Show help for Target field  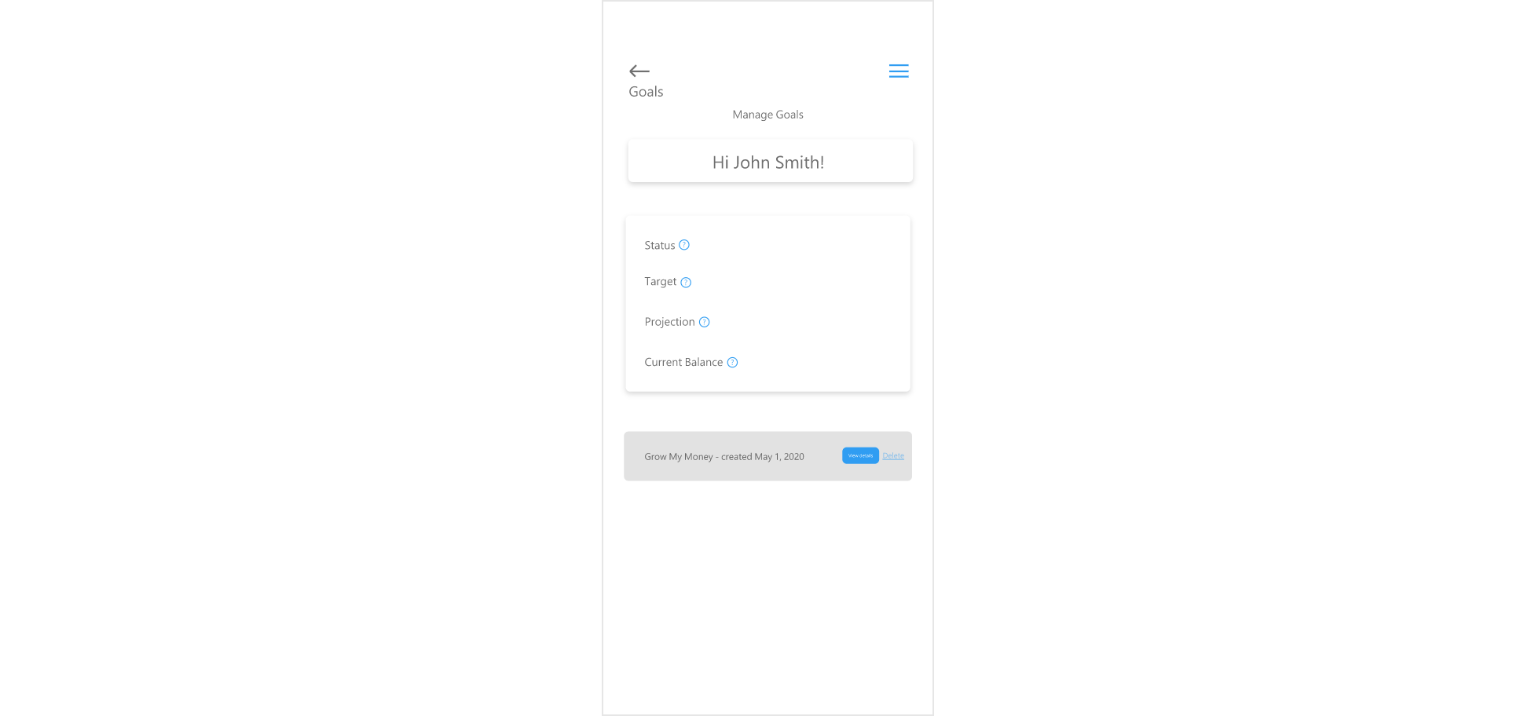coord(686,283)
